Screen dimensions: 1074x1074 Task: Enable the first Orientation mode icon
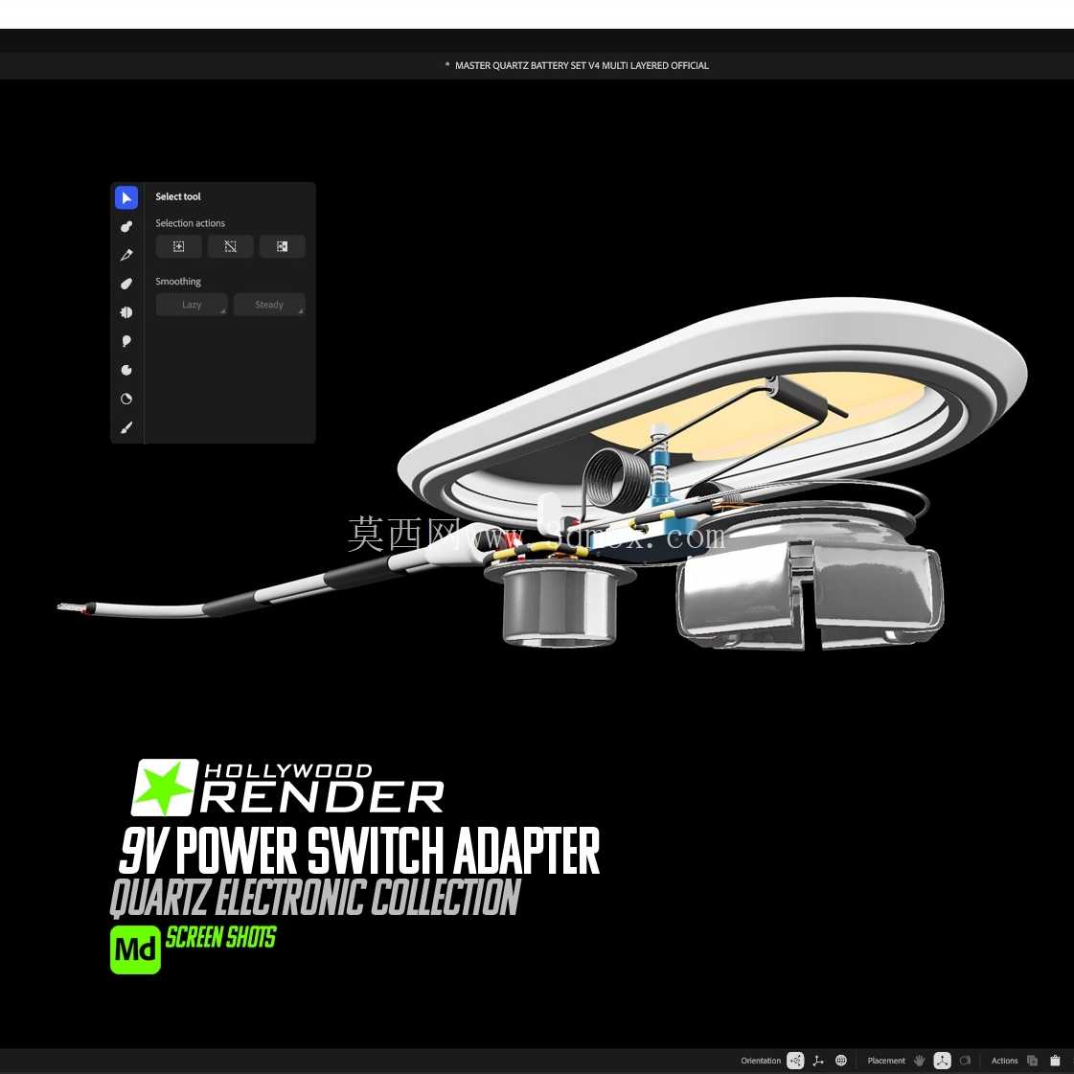(794, 1061)
